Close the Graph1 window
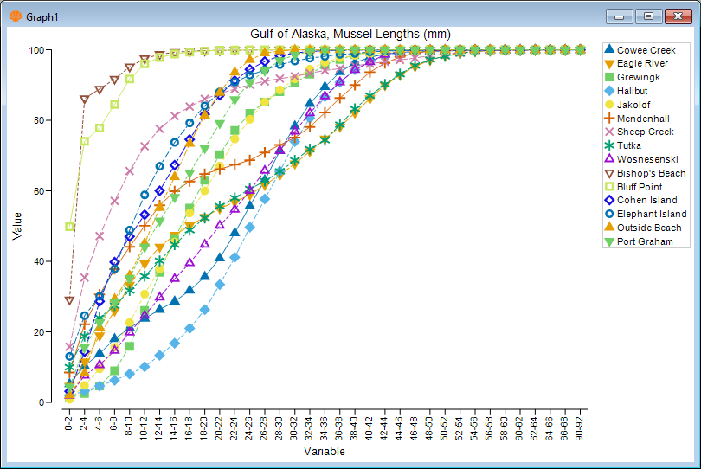The height and width of the screenshot is (469, 701). [678, 16]
